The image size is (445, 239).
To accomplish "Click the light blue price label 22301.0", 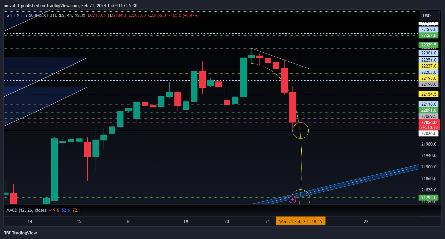I will click(x=429, y=53).
